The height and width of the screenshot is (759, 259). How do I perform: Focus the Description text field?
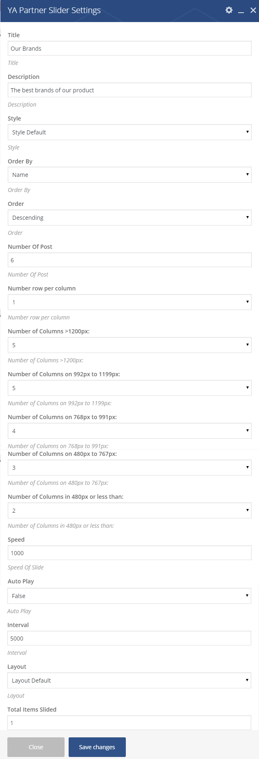click(129, 90)
